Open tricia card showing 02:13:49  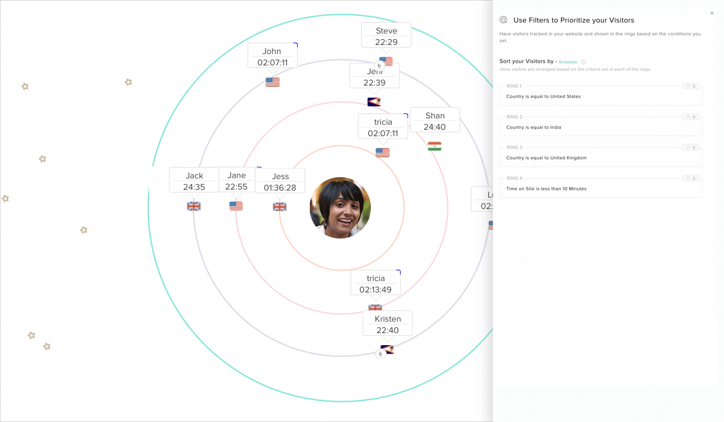(x=375, y=283)
